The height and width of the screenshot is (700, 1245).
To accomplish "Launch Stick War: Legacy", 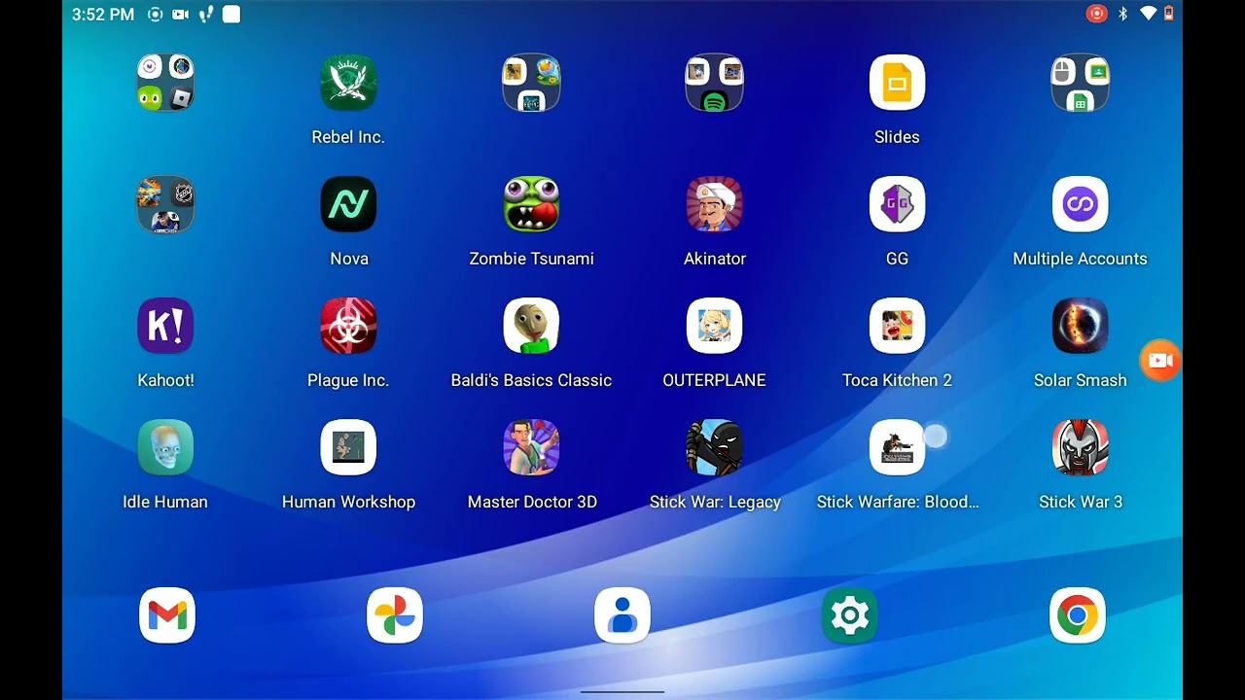I will (714, 447).
